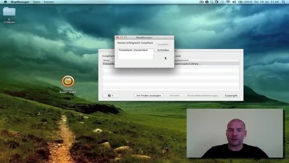Open the Apple menu
The width and height of the screenshot is (289, 163).
pyautogui.click(x=5, y=2)
